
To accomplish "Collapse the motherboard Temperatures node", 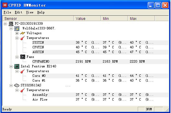I will point(17,38).
